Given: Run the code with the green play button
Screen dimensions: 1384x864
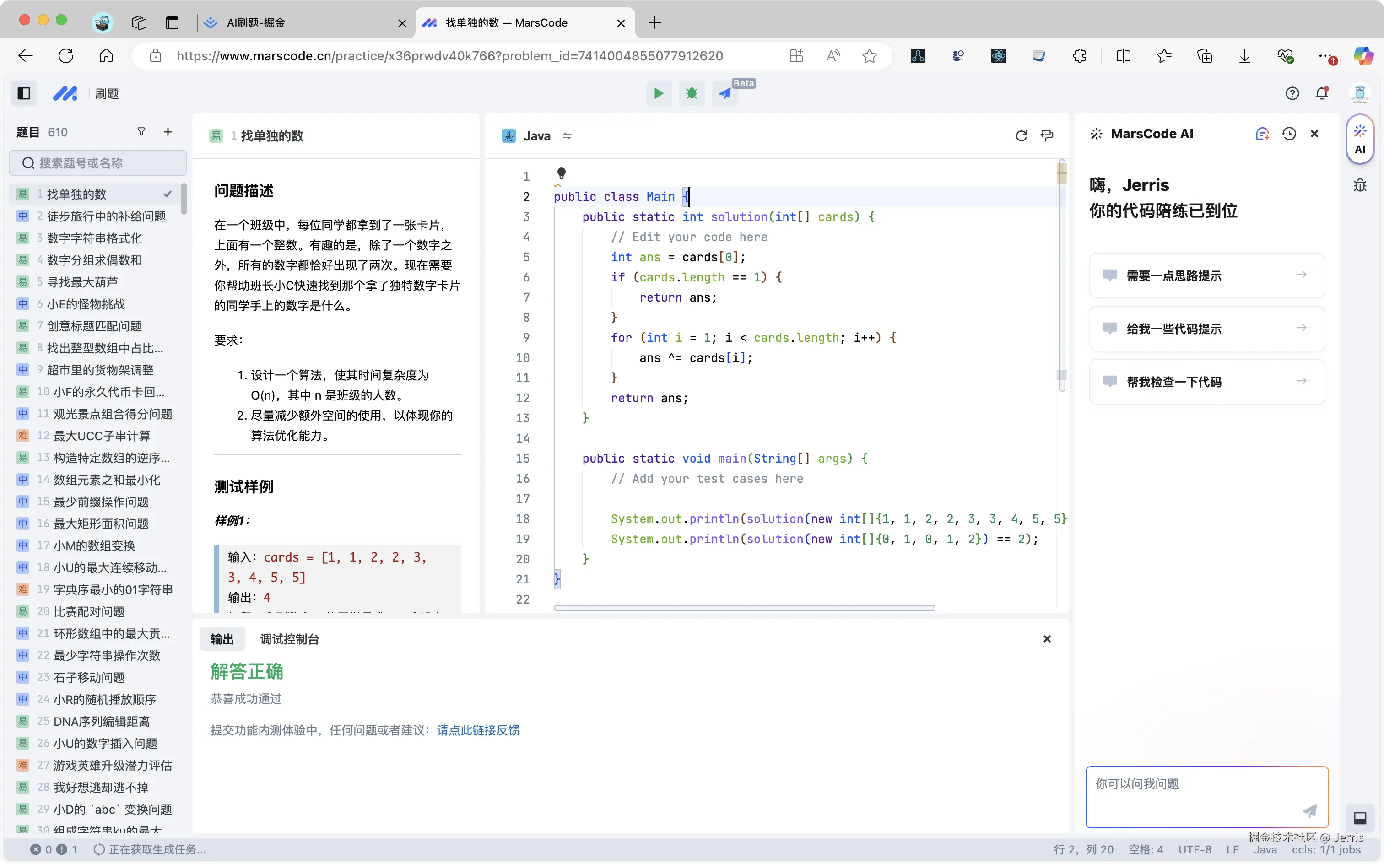Looking at the screenshot, I should [658, 93].
